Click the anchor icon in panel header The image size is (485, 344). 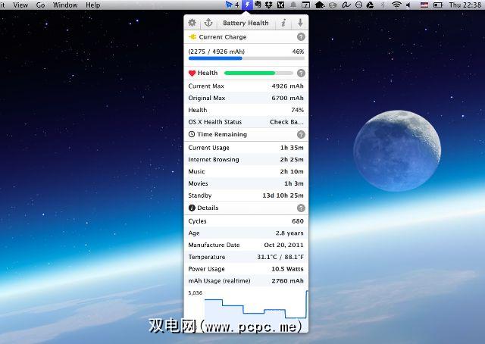coord(209,23)
